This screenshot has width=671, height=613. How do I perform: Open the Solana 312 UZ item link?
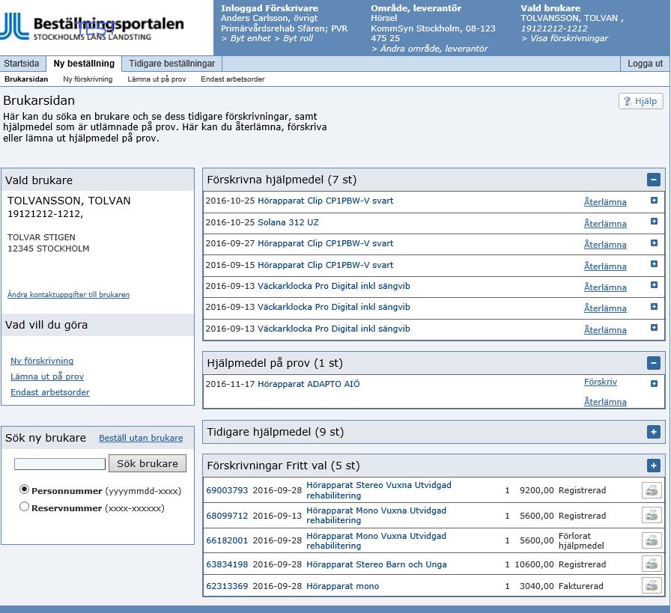click(288, 222)
